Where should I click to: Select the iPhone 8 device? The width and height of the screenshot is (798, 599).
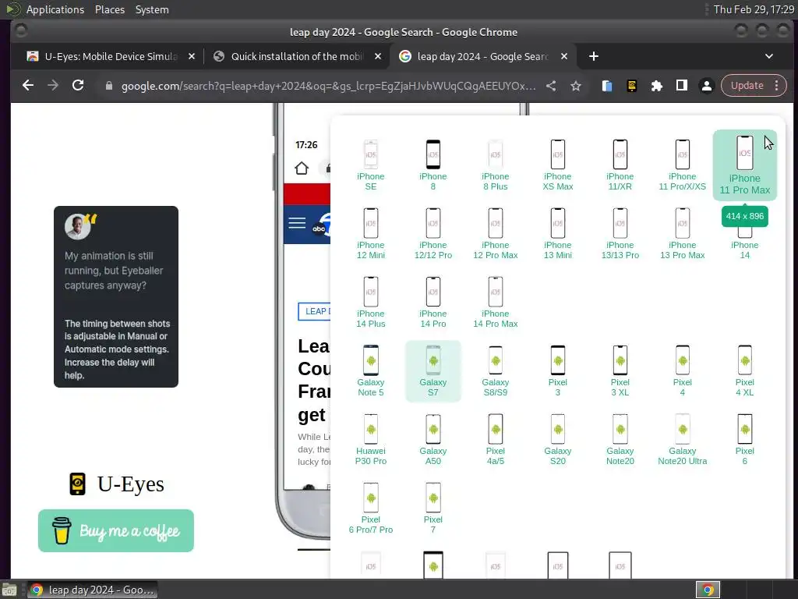pos(433,165)
